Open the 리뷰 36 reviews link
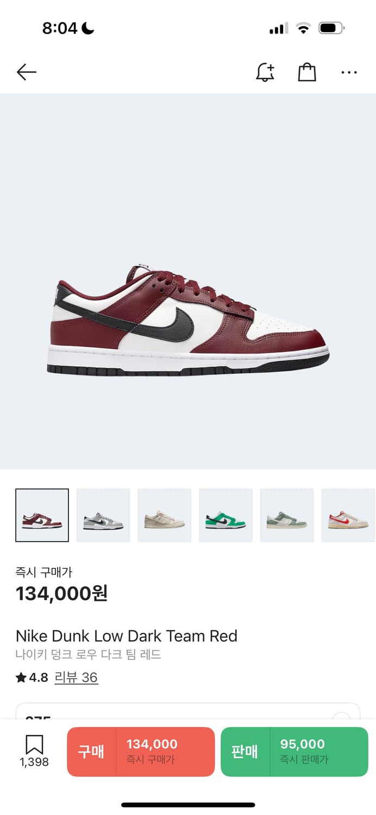Image resolution: width=376 pixels, height=815 pixels. pyautogui.click(x=76, y=678)
